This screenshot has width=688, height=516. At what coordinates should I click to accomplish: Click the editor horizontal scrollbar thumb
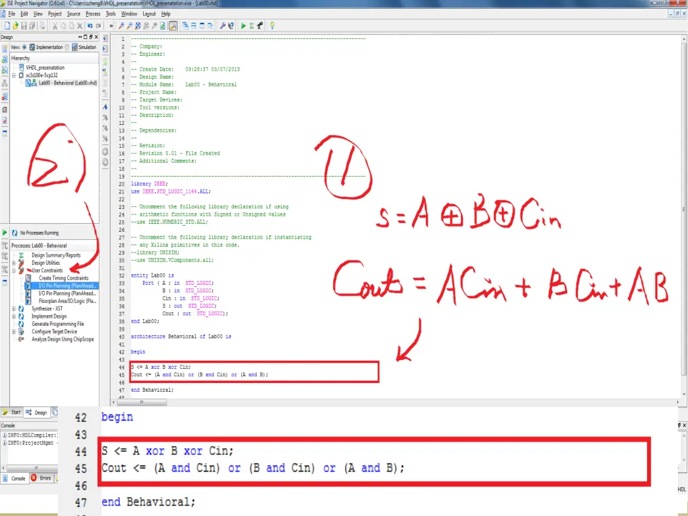click(x=142, y=402)
